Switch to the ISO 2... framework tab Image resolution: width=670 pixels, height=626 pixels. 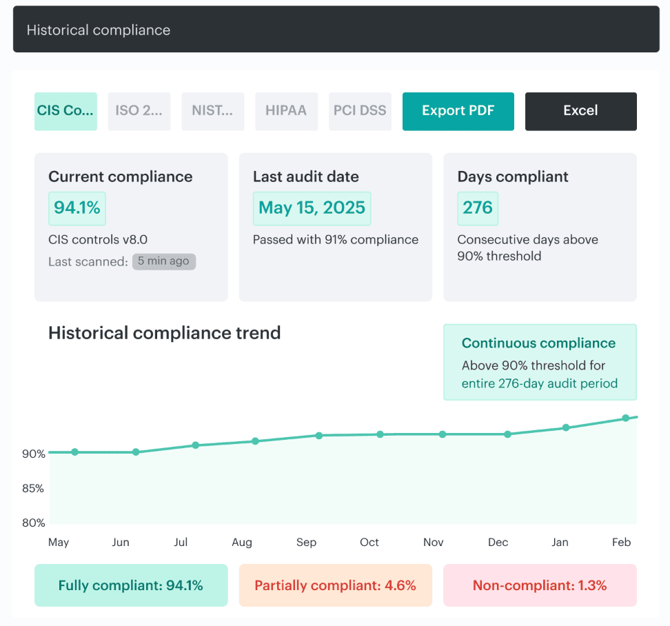(139, 111)
